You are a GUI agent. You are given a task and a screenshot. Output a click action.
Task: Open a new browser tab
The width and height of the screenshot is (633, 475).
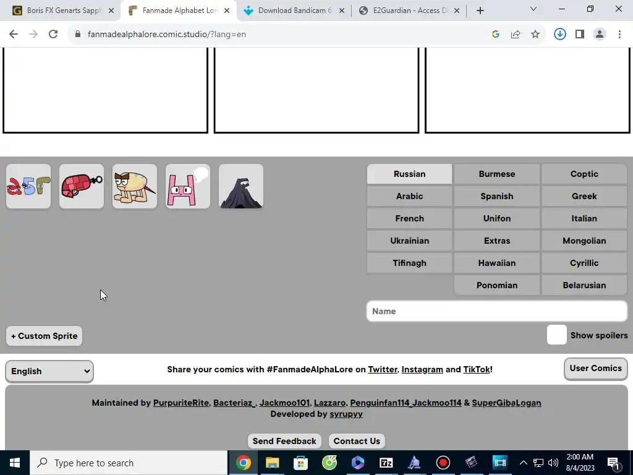pos(480,11)
